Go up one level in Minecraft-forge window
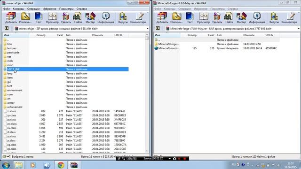Screen dimensions: 301x169 click(x=158, y=29)
